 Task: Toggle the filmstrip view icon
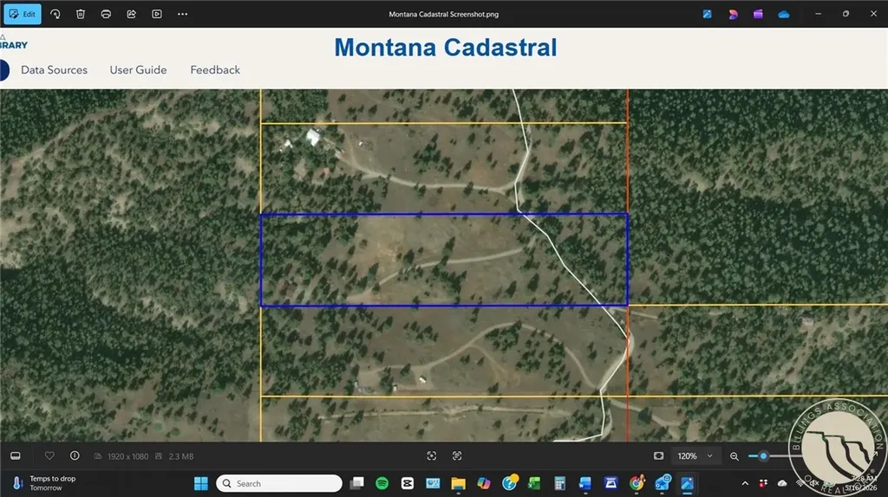(x=16, y=455)
